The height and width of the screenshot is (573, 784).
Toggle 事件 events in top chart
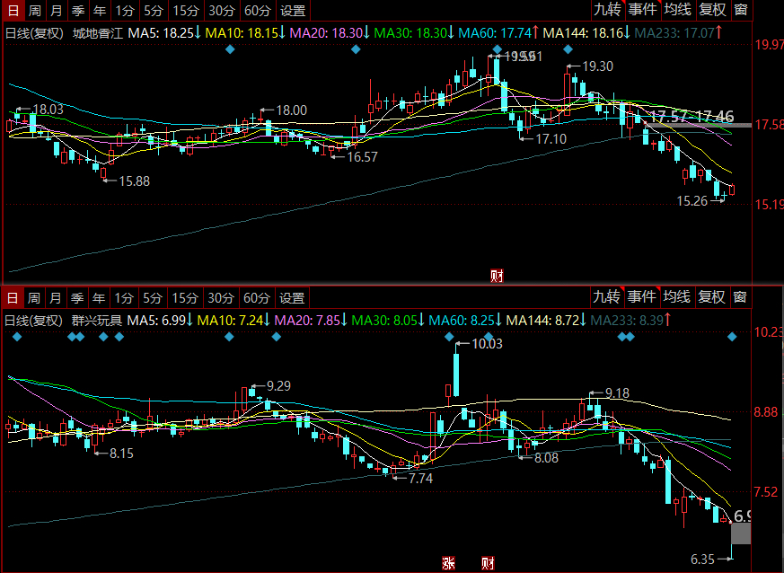[x=642, y=10]
